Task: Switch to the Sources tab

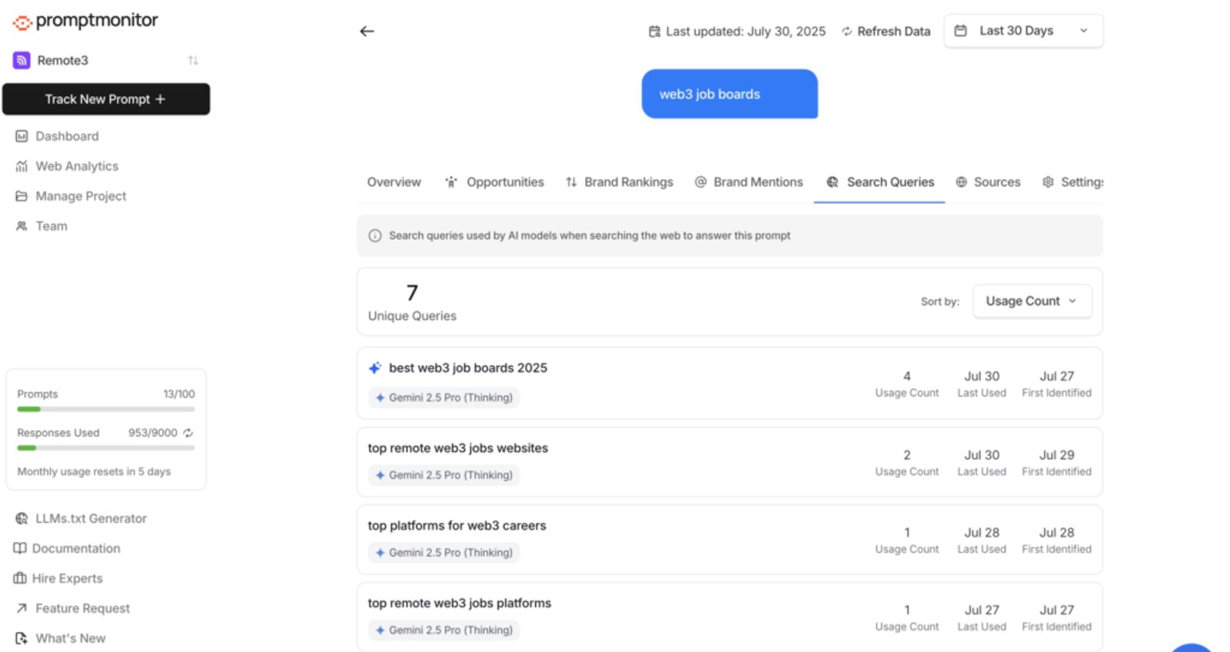Action: pos(989,182)
